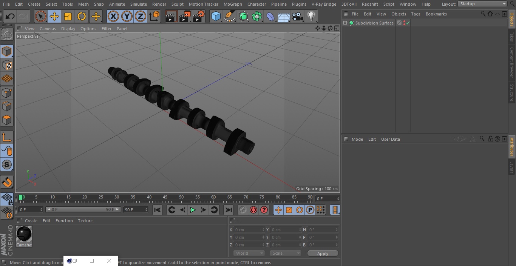Screen dimensions: 516x266
Task: Click the viewport maximize toggle icon
Action: [x=337, y=28]
